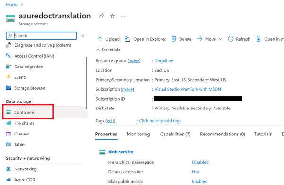Viewport: 284px width, 185px height.
Task: Mark the storage account as favorite star
Action: pos(112,16)
